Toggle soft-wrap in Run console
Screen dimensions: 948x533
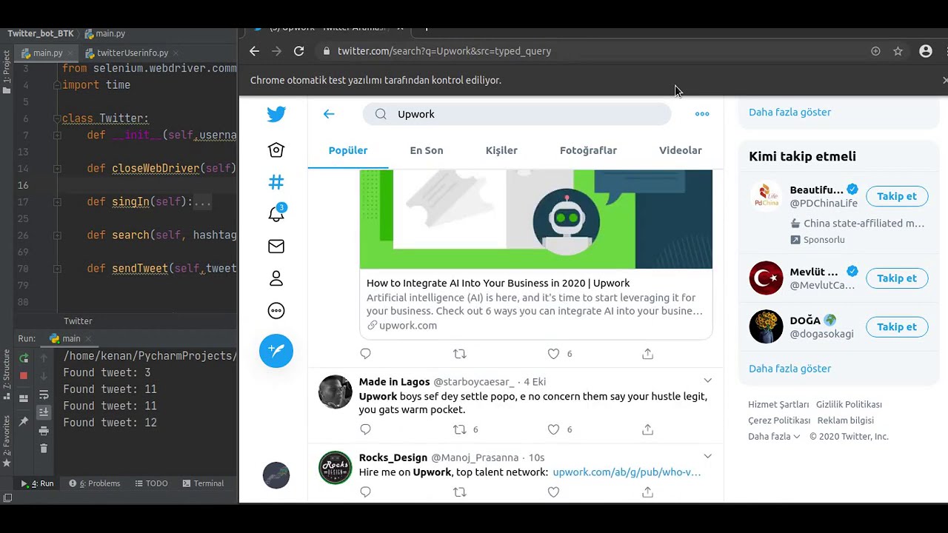point(44,395)
